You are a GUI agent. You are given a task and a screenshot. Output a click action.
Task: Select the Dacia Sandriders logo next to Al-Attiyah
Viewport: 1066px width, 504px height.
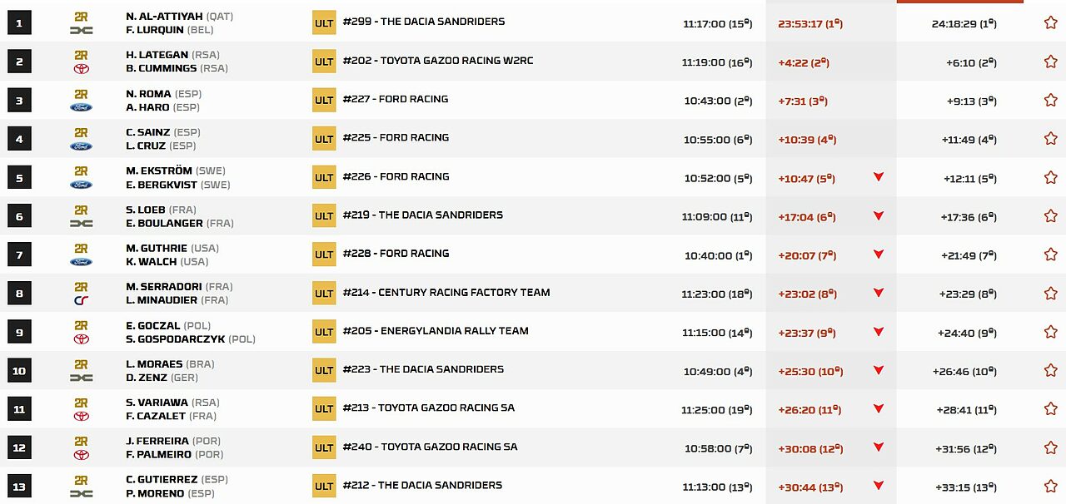[81, 28]
